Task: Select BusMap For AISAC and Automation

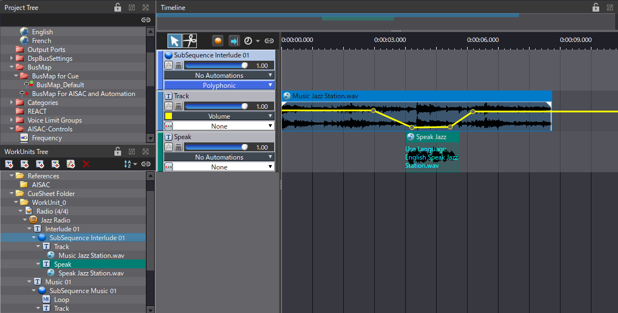Action: pos(83,94)
